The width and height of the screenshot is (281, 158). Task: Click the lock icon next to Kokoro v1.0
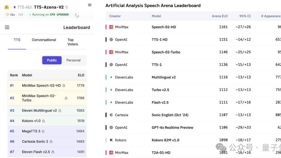[x=43, y=121]
